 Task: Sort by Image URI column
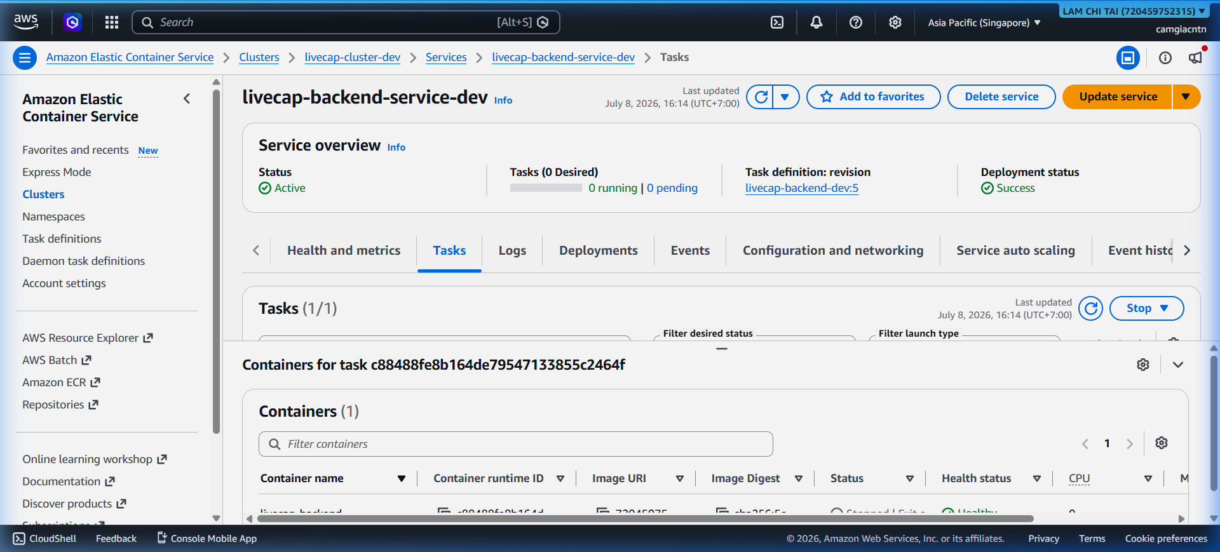point(680,478)
